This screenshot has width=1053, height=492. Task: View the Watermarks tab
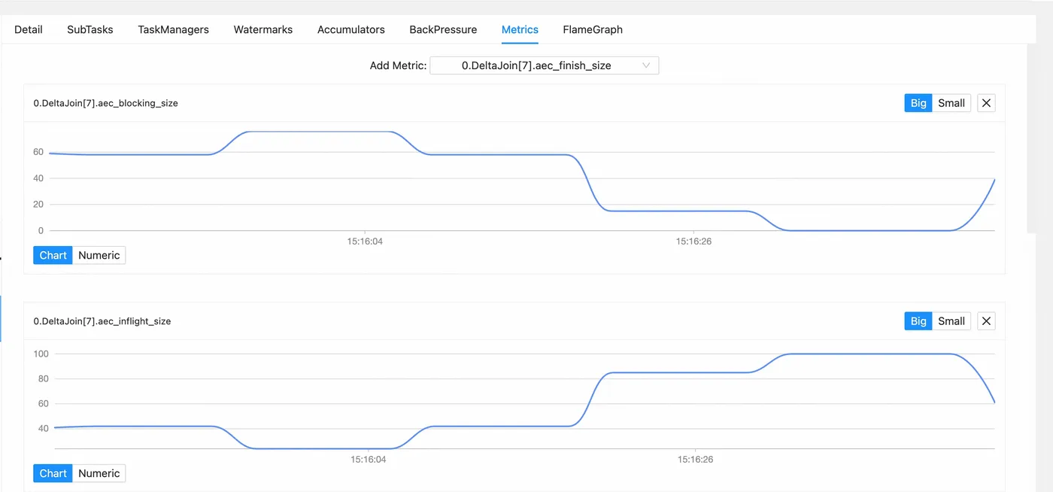point(263,29)
